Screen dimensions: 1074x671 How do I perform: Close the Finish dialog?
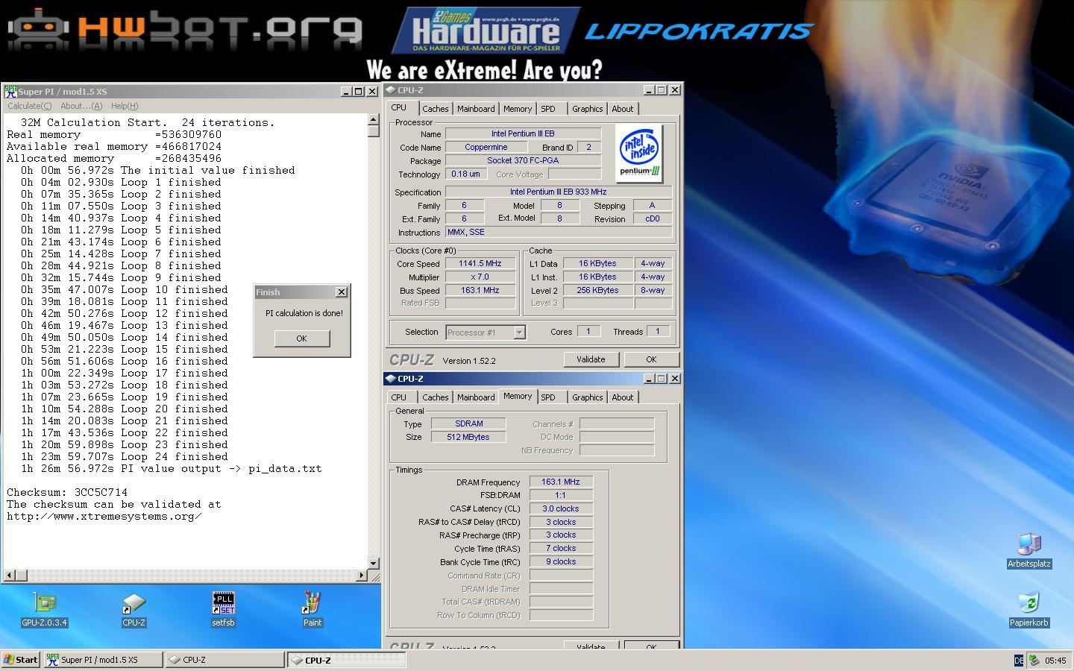coord(342,292)
